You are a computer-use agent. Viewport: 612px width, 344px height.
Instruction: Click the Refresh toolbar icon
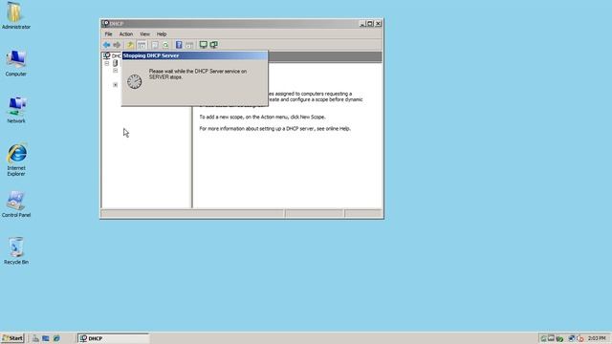click(165, 45)
